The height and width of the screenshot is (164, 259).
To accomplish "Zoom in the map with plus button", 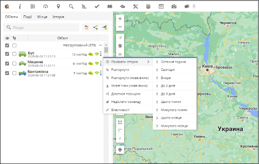I will (120, 19).
